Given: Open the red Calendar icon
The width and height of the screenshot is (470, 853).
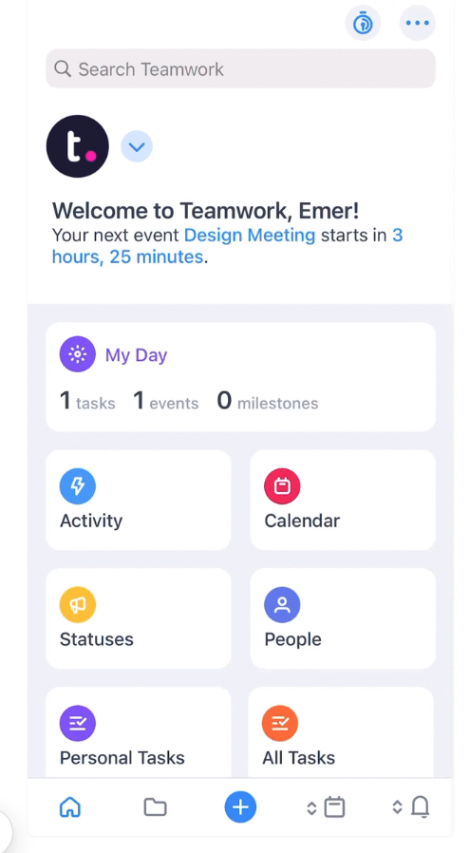Looking at the screenshot, I should (282, 486).
